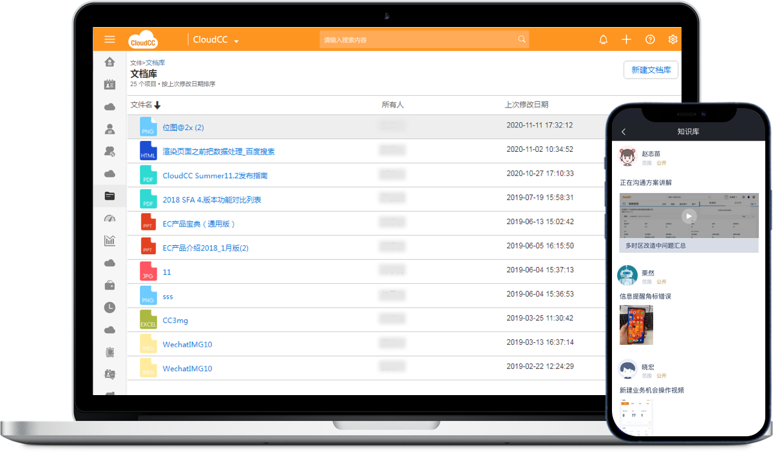Open the bar chart reports sidebar icon
Screen dimensions: 773x453
click(x=110, y=241)
